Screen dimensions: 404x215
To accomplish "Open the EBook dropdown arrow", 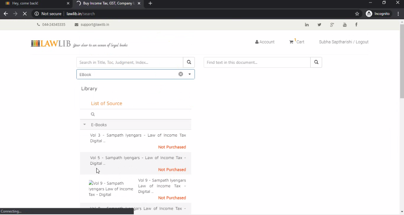I will pos(189,74).
